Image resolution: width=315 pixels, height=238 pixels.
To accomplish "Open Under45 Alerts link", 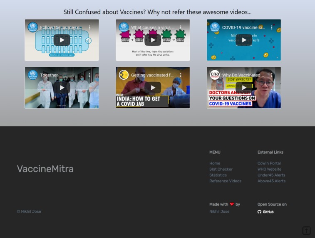I will tap(271, 175).
